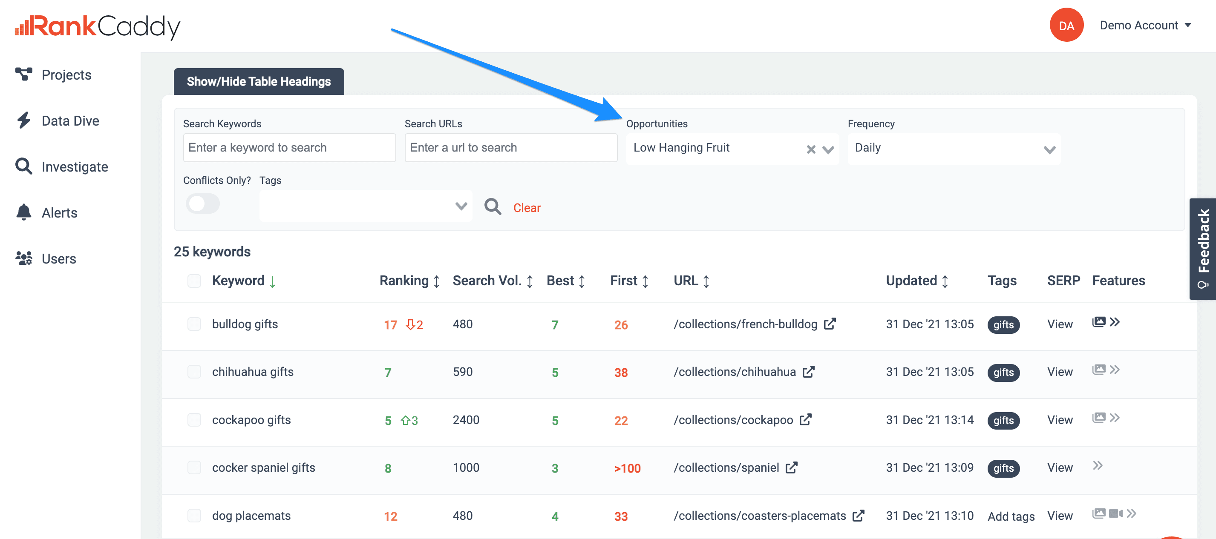Tick the select-all checkbox in table header
Viewport: 1216px width, 539px height.
click(194, 281)
